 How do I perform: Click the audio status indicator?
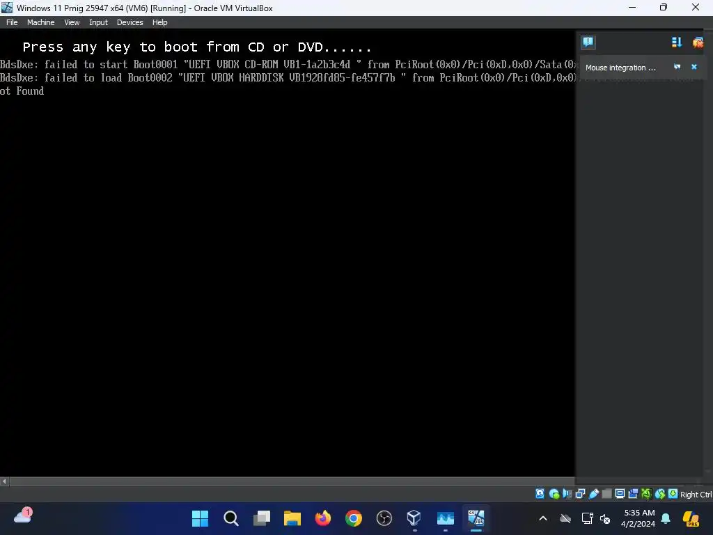click(567, 494)
